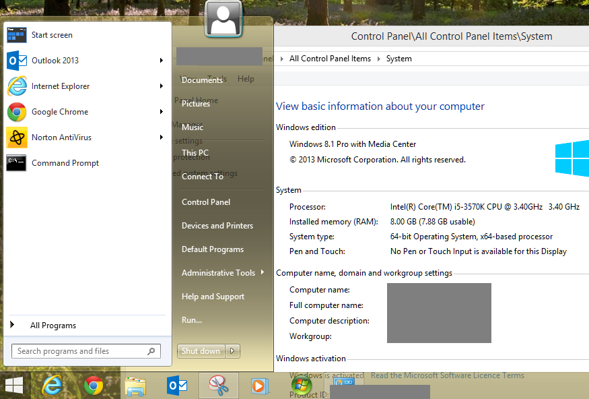Launch Internet Explorer from the start menu list
Image resolution: width=589 pixels, height=399 pixels.
[x=87, y=86]
